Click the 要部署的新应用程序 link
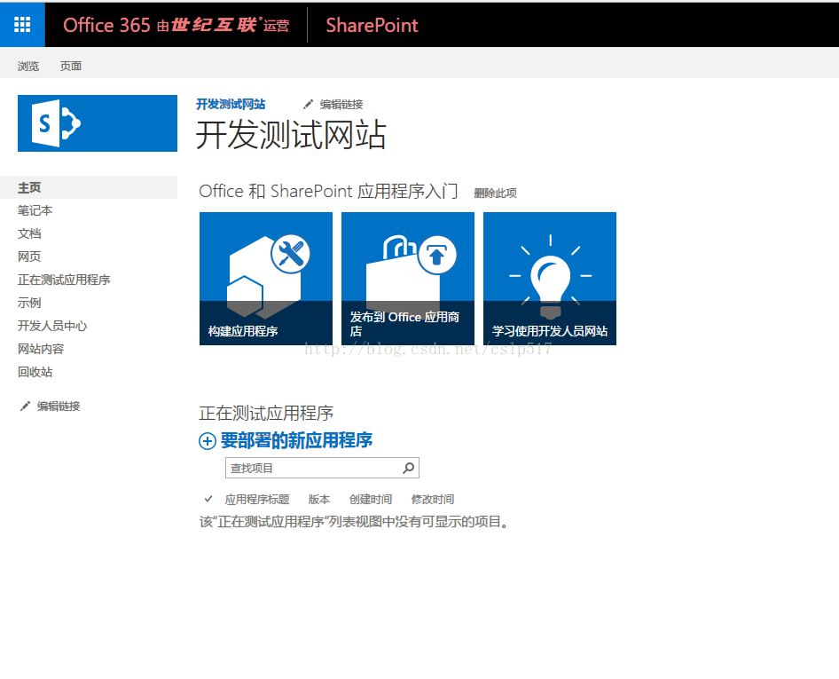Screen dimensions: 839x679 pyautogui.click(x=296, y=440)
